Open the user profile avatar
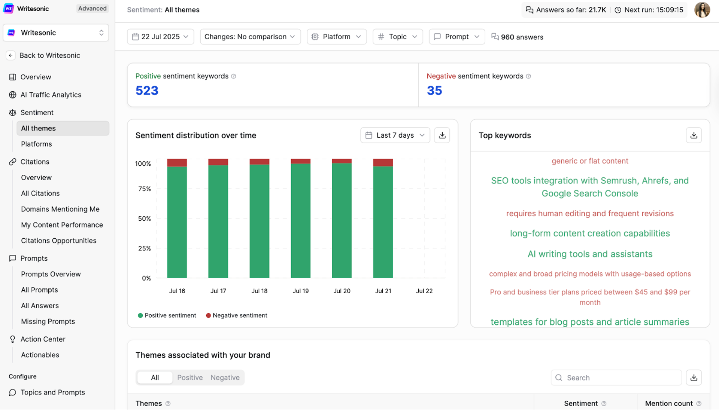719x410 pixels. [702, 10]
